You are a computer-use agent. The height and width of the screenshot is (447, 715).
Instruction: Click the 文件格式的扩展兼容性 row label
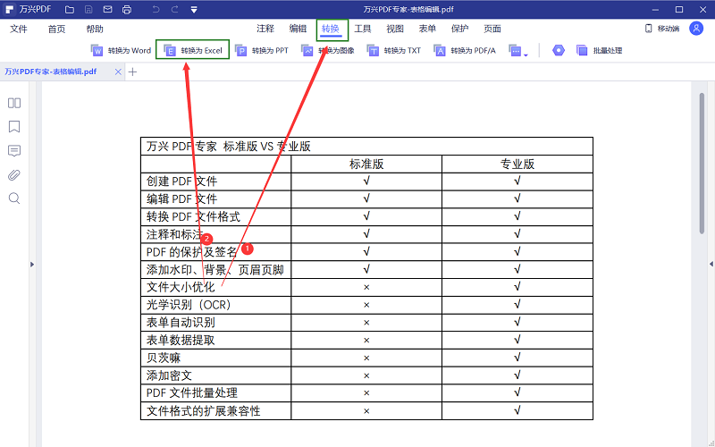pyautogui.click(x=204, y=411)
